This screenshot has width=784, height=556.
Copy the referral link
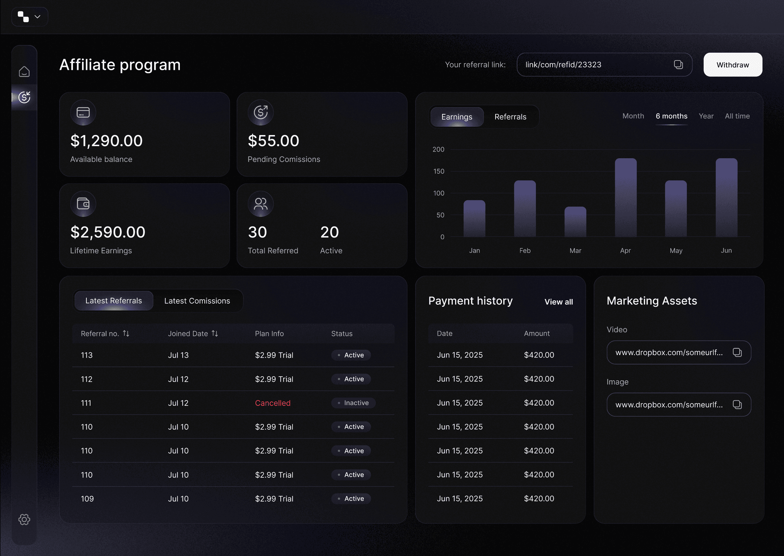pyautogui.click(x=678, y=65)
